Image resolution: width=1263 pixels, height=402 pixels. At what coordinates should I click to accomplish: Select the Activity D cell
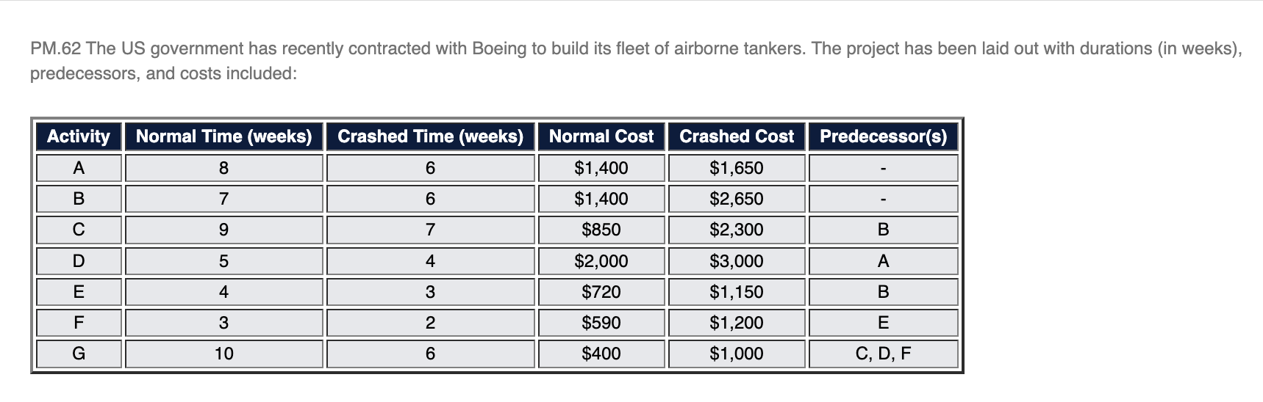[79, 261]
